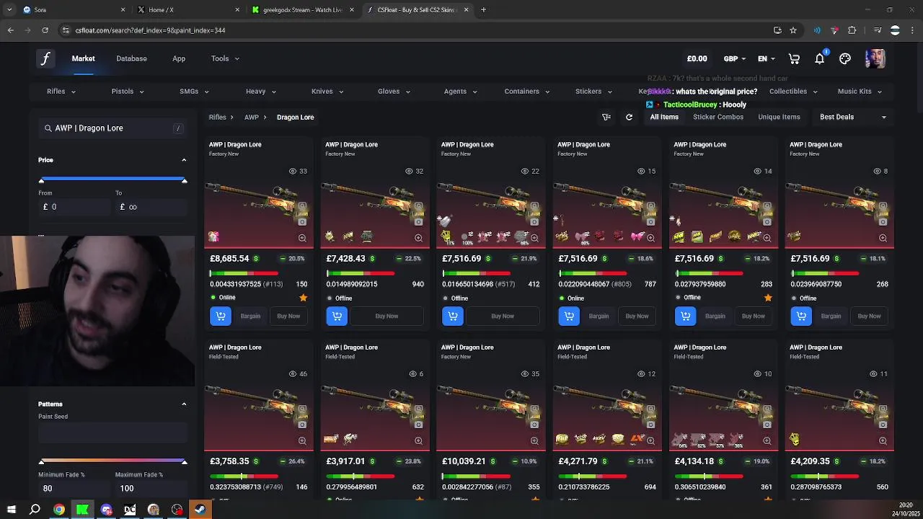923x519 pixels.
Task: Open Steam from the taskbar
Action: (200, 510)
